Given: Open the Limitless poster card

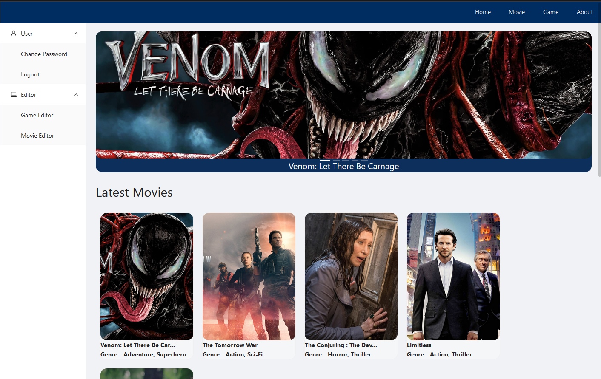Looking at the screenshot, I should (x=453, y=277).
